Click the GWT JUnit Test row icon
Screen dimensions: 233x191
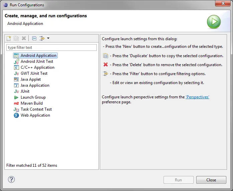click(16, 73)
